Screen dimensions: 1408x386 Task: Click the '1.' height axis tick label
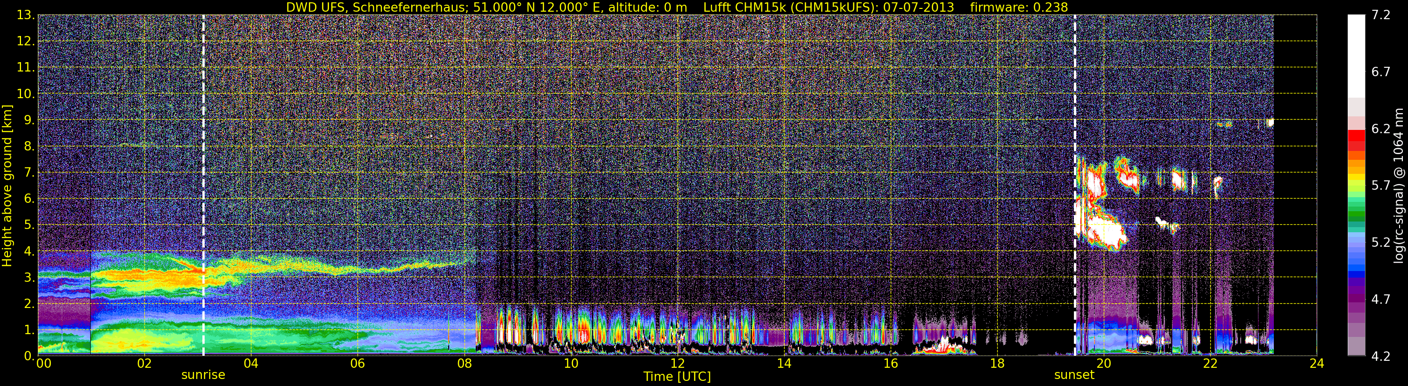click(x=29, y=329)
